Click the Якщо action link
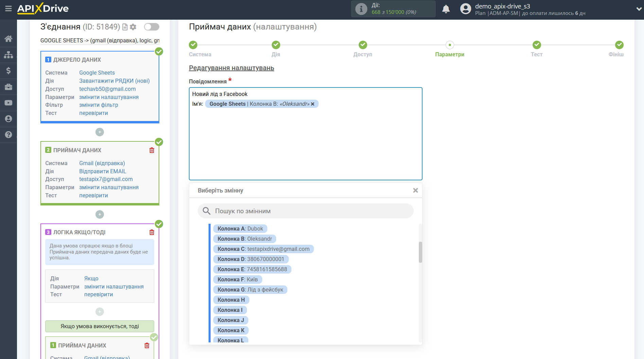This screenshot has height=359, width=644. (x=91, y=278)
